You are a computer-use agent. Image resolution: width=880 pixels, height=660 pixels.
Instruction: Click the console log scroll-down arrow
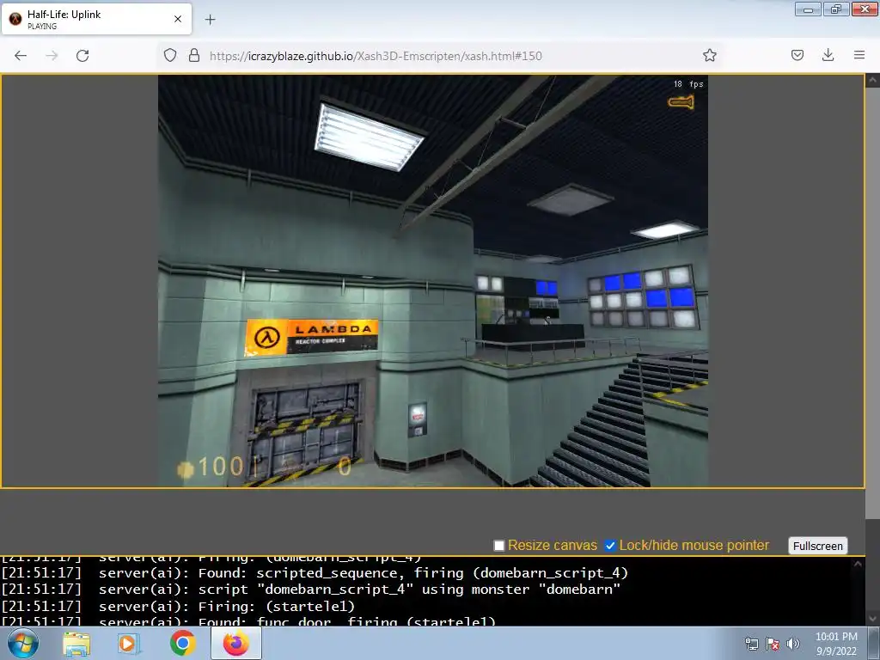coord(873,619)
